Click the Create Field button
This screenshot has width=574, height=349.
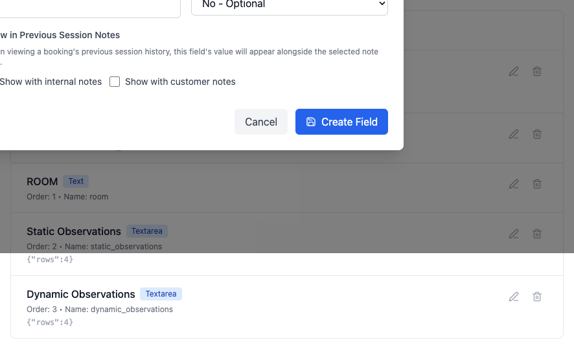[341, 122]
